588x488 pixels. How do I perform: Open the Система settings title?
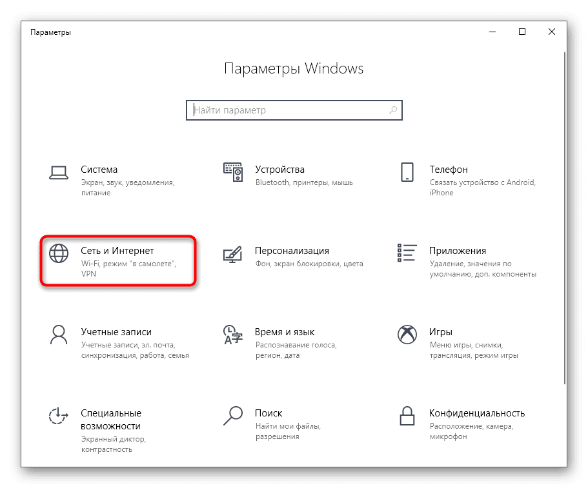[x=99, y=170]
